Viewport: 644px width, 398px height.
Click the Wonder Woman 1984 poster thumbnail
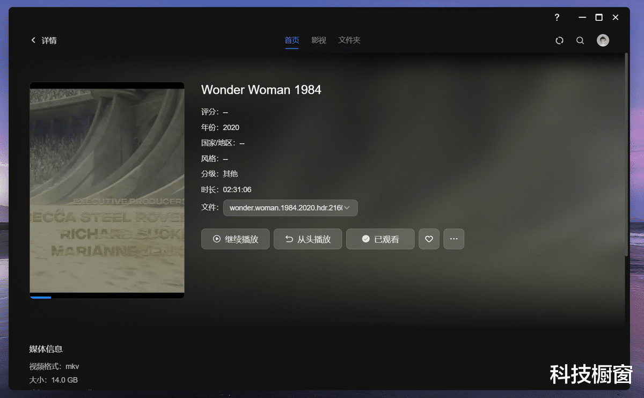tap(107, 190)
